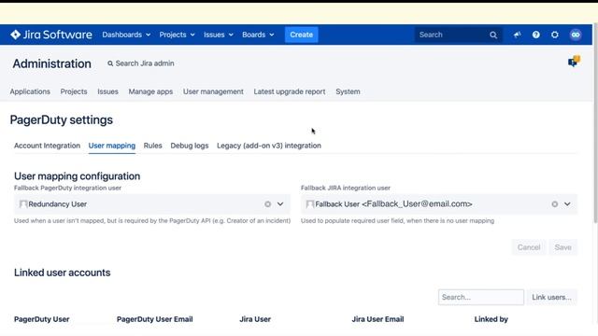598x336 pixels.
Task: Click the chat feedback icon below avatar
Action: [574, 61]
